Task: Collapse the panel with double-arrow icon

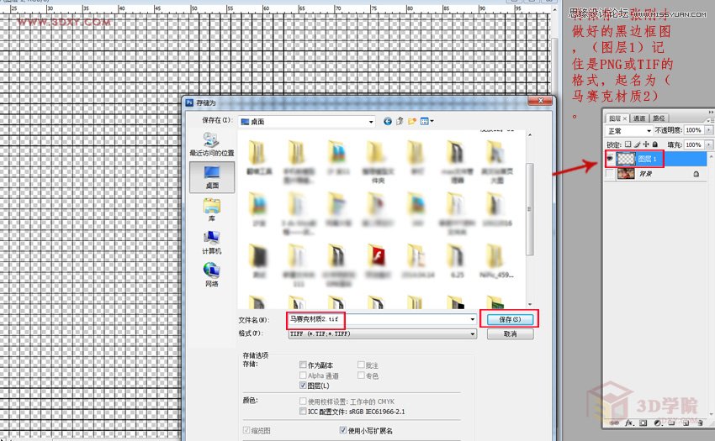Action: (711, 112)
